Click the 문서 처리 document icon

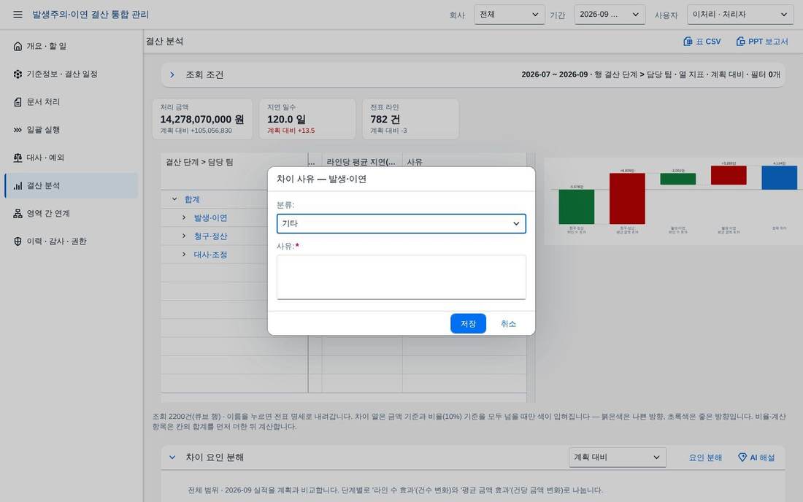point(18,102)
